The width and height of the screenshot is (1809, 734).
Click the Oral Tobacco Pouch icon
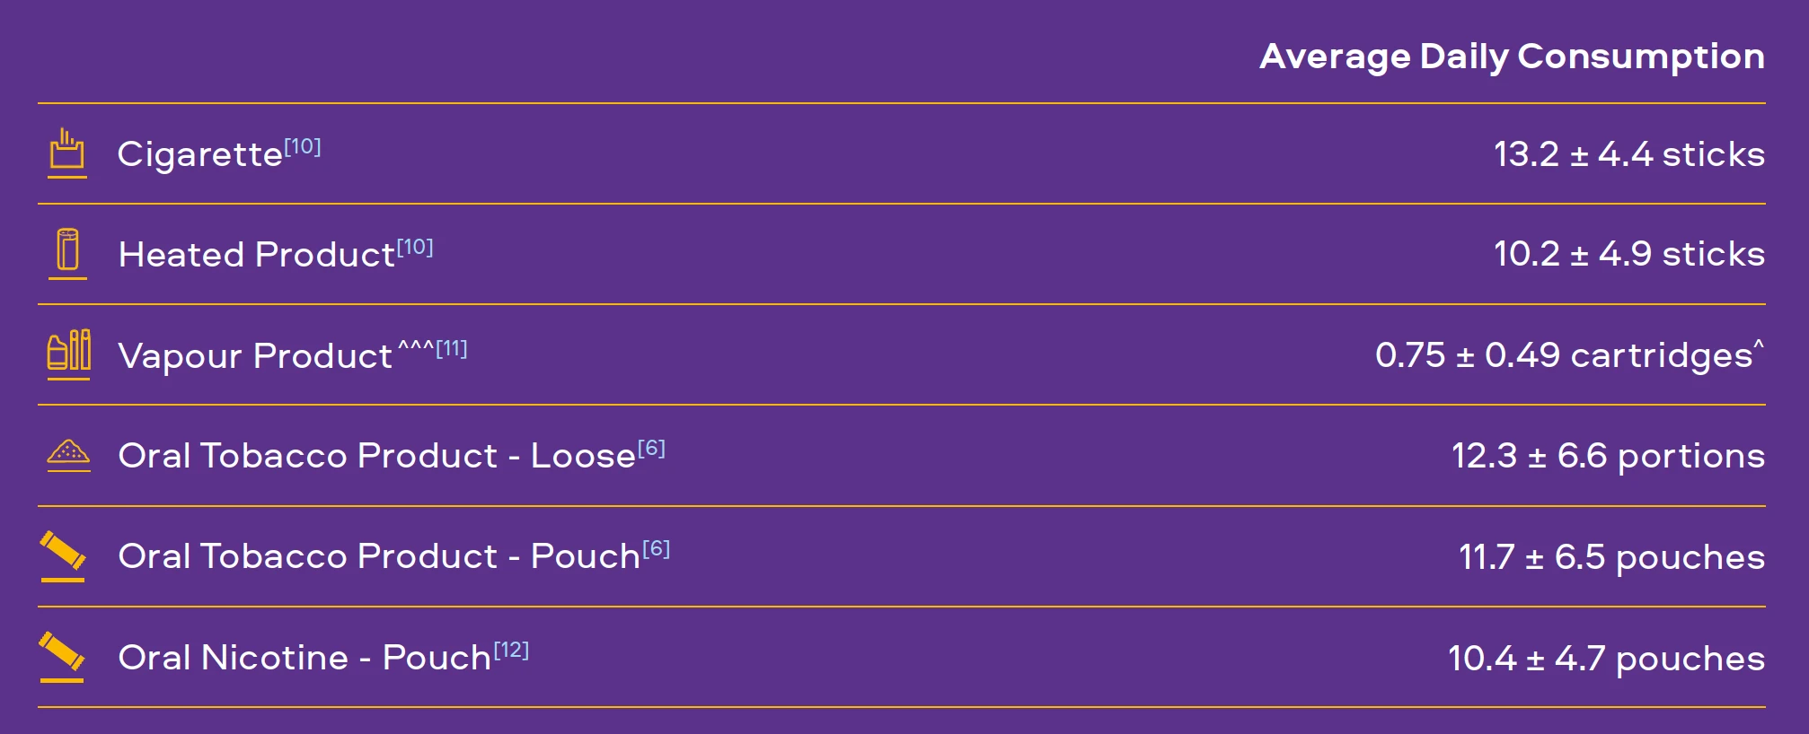[63, 556]
